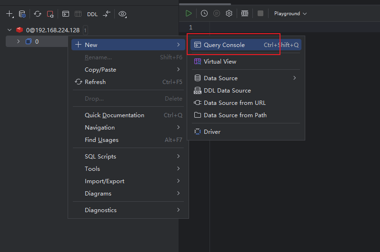Choose Virtual View menu entry
The height and width of the screenshot is (252, 380).
coord(220,61)
